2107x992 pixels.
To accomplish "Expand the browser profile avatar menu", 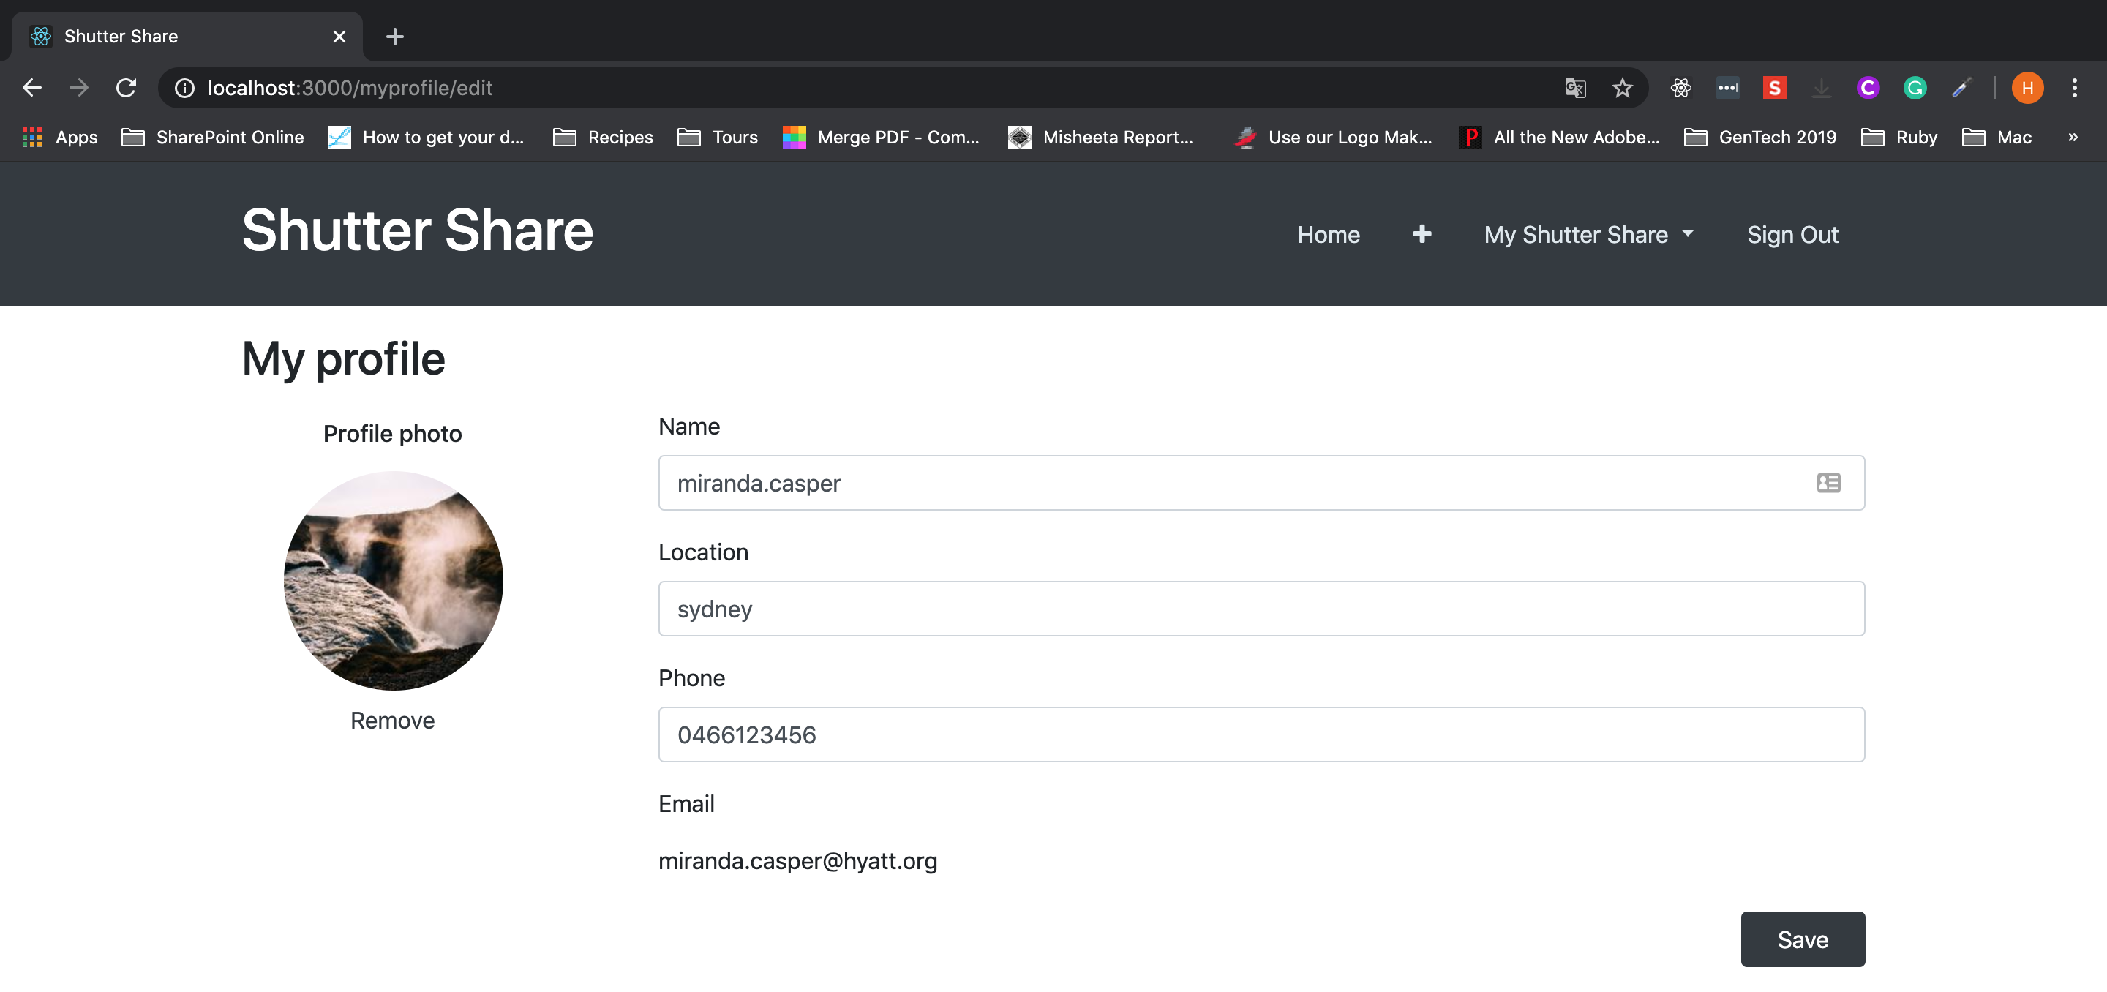I will tap(2028, 87).
